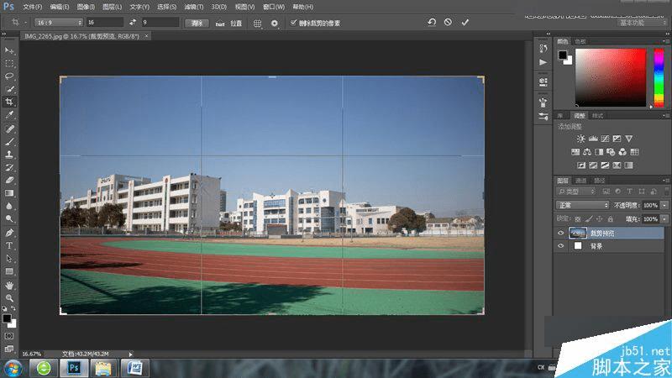The image size is (672, 378).
Task: Select the History Brush tool
Action: [9, 167]
